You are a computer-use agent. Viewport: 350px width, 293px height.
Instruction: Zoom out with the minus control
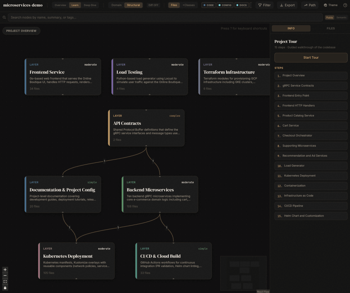click(x=5, y=275)
